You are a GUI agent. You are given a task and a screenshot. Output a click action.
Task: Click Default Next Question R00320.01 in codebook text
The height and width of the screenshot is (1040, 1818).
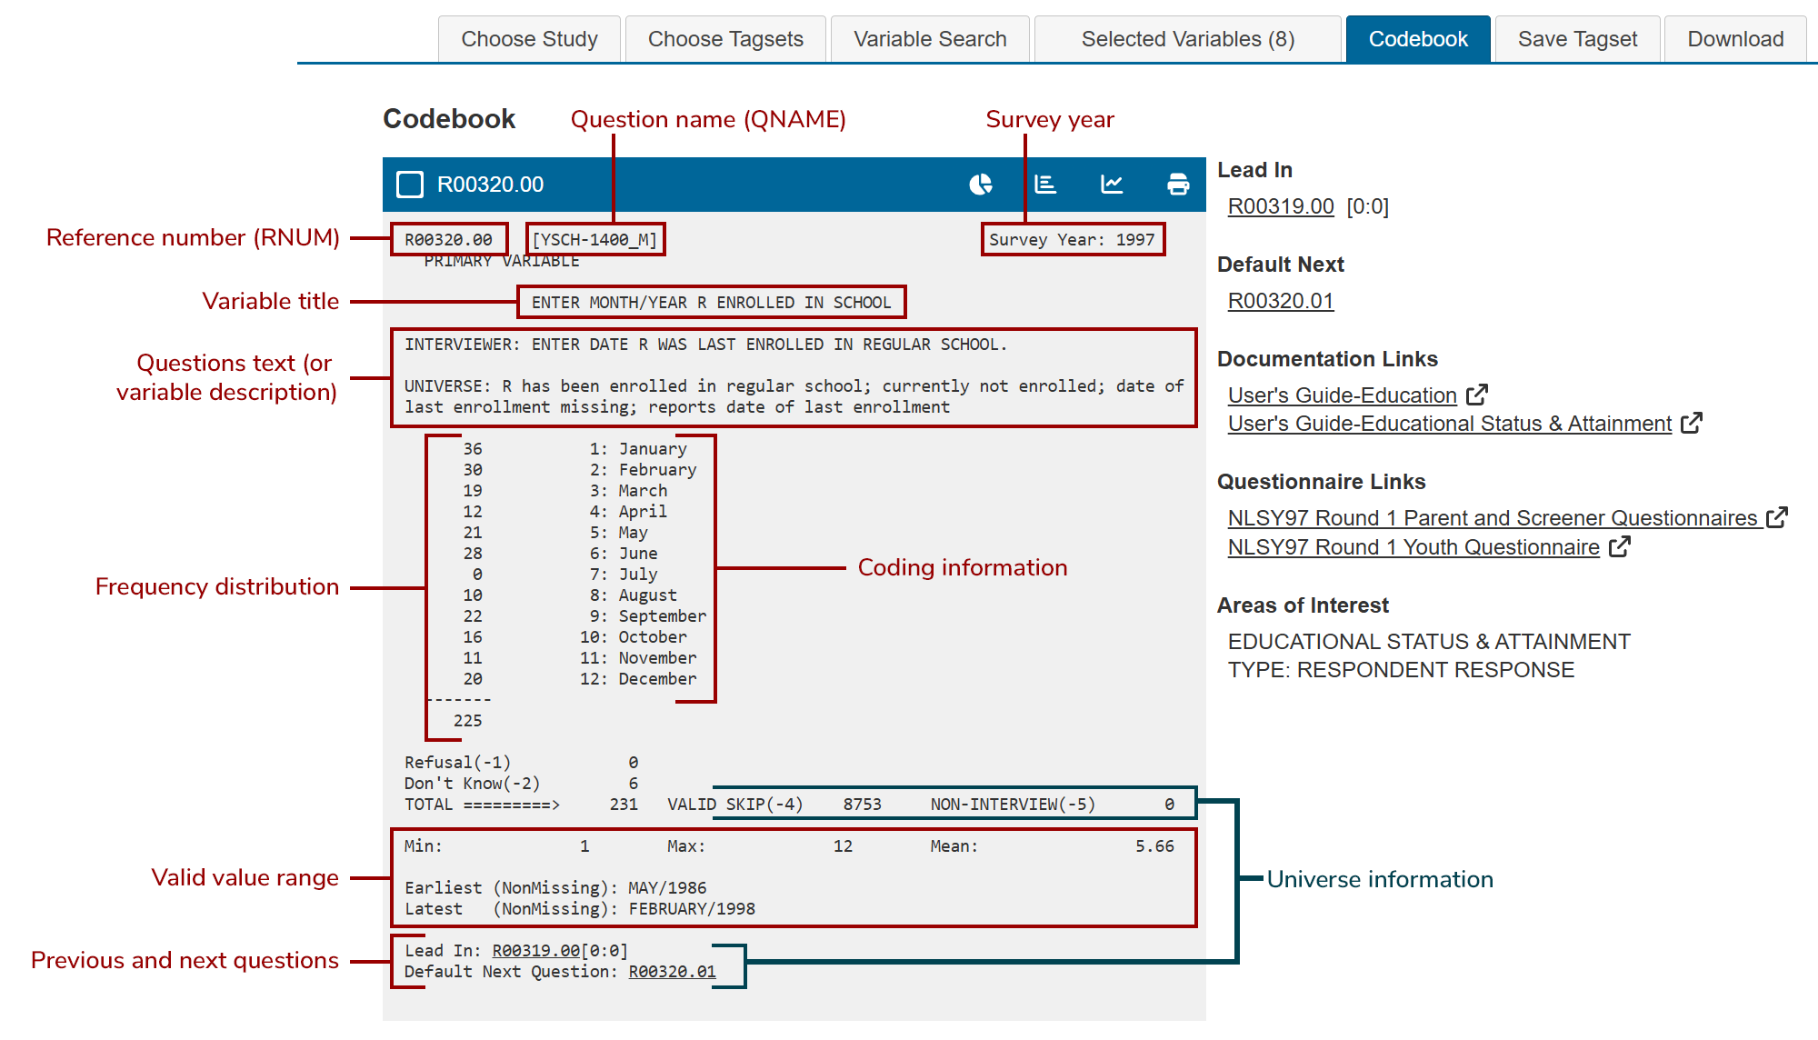[x=672, y=972]
